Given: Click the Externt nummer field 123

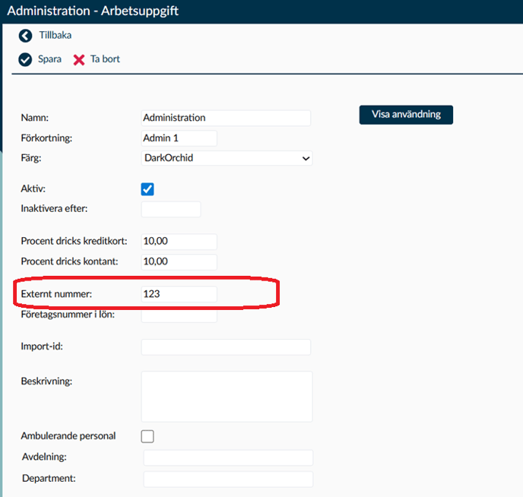Looking at the screenshot, I should 179,293.
